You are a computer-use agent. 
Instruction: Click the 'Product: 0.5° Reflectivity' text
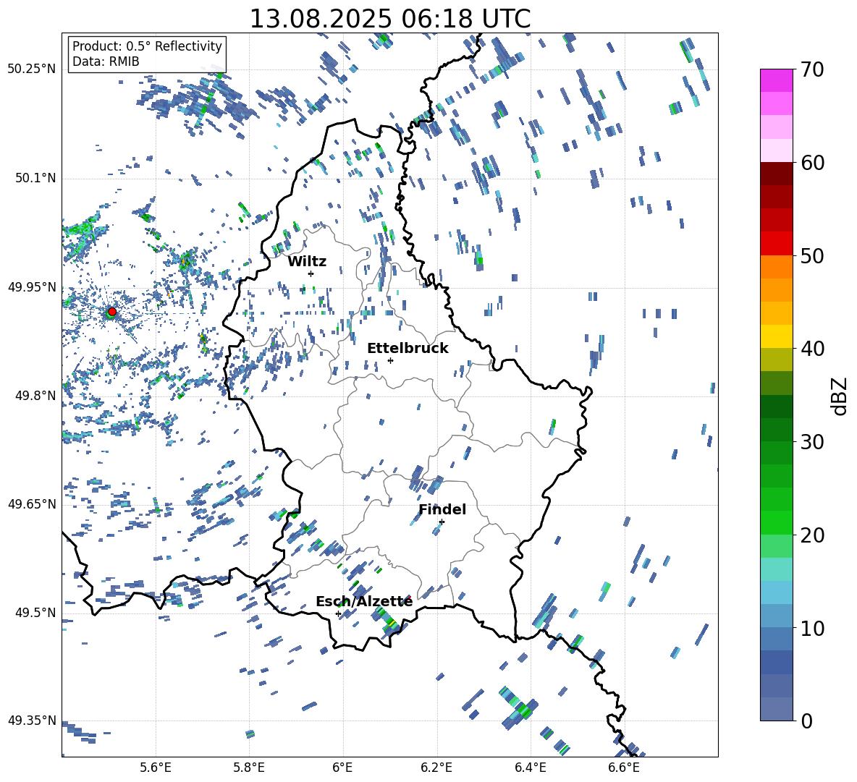tap(147, 46)
